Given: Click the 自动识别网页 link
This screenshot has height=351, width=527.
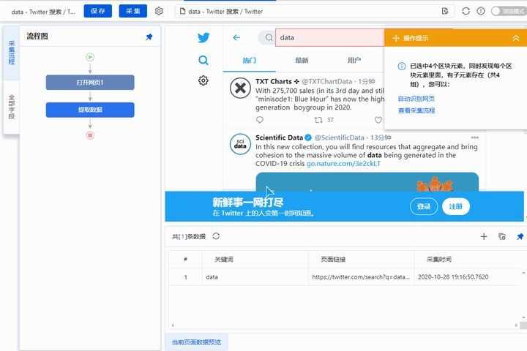Looking at the screenshot, I should (x=416, y=99).
